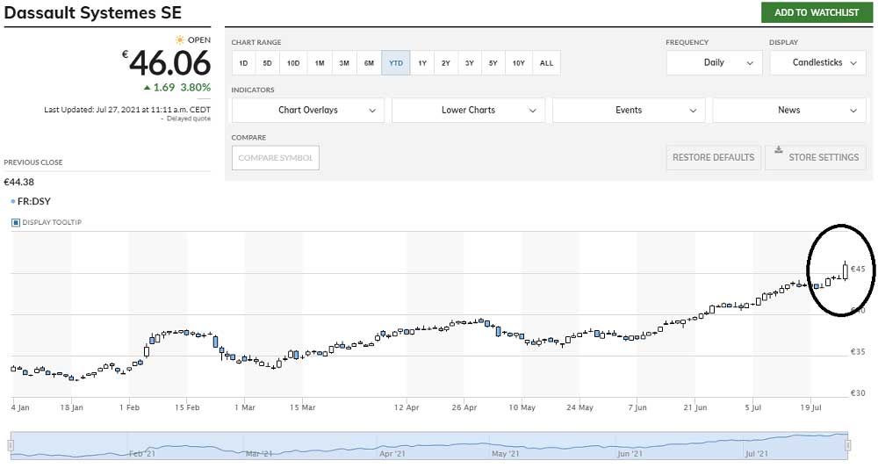The width and height of the screenshot is (878, 475).
Task: Click the previous close value €44.38
Action: tap(19, 182)
